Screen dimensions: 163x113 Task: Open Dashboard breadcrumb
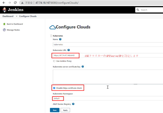click(8, 16)
